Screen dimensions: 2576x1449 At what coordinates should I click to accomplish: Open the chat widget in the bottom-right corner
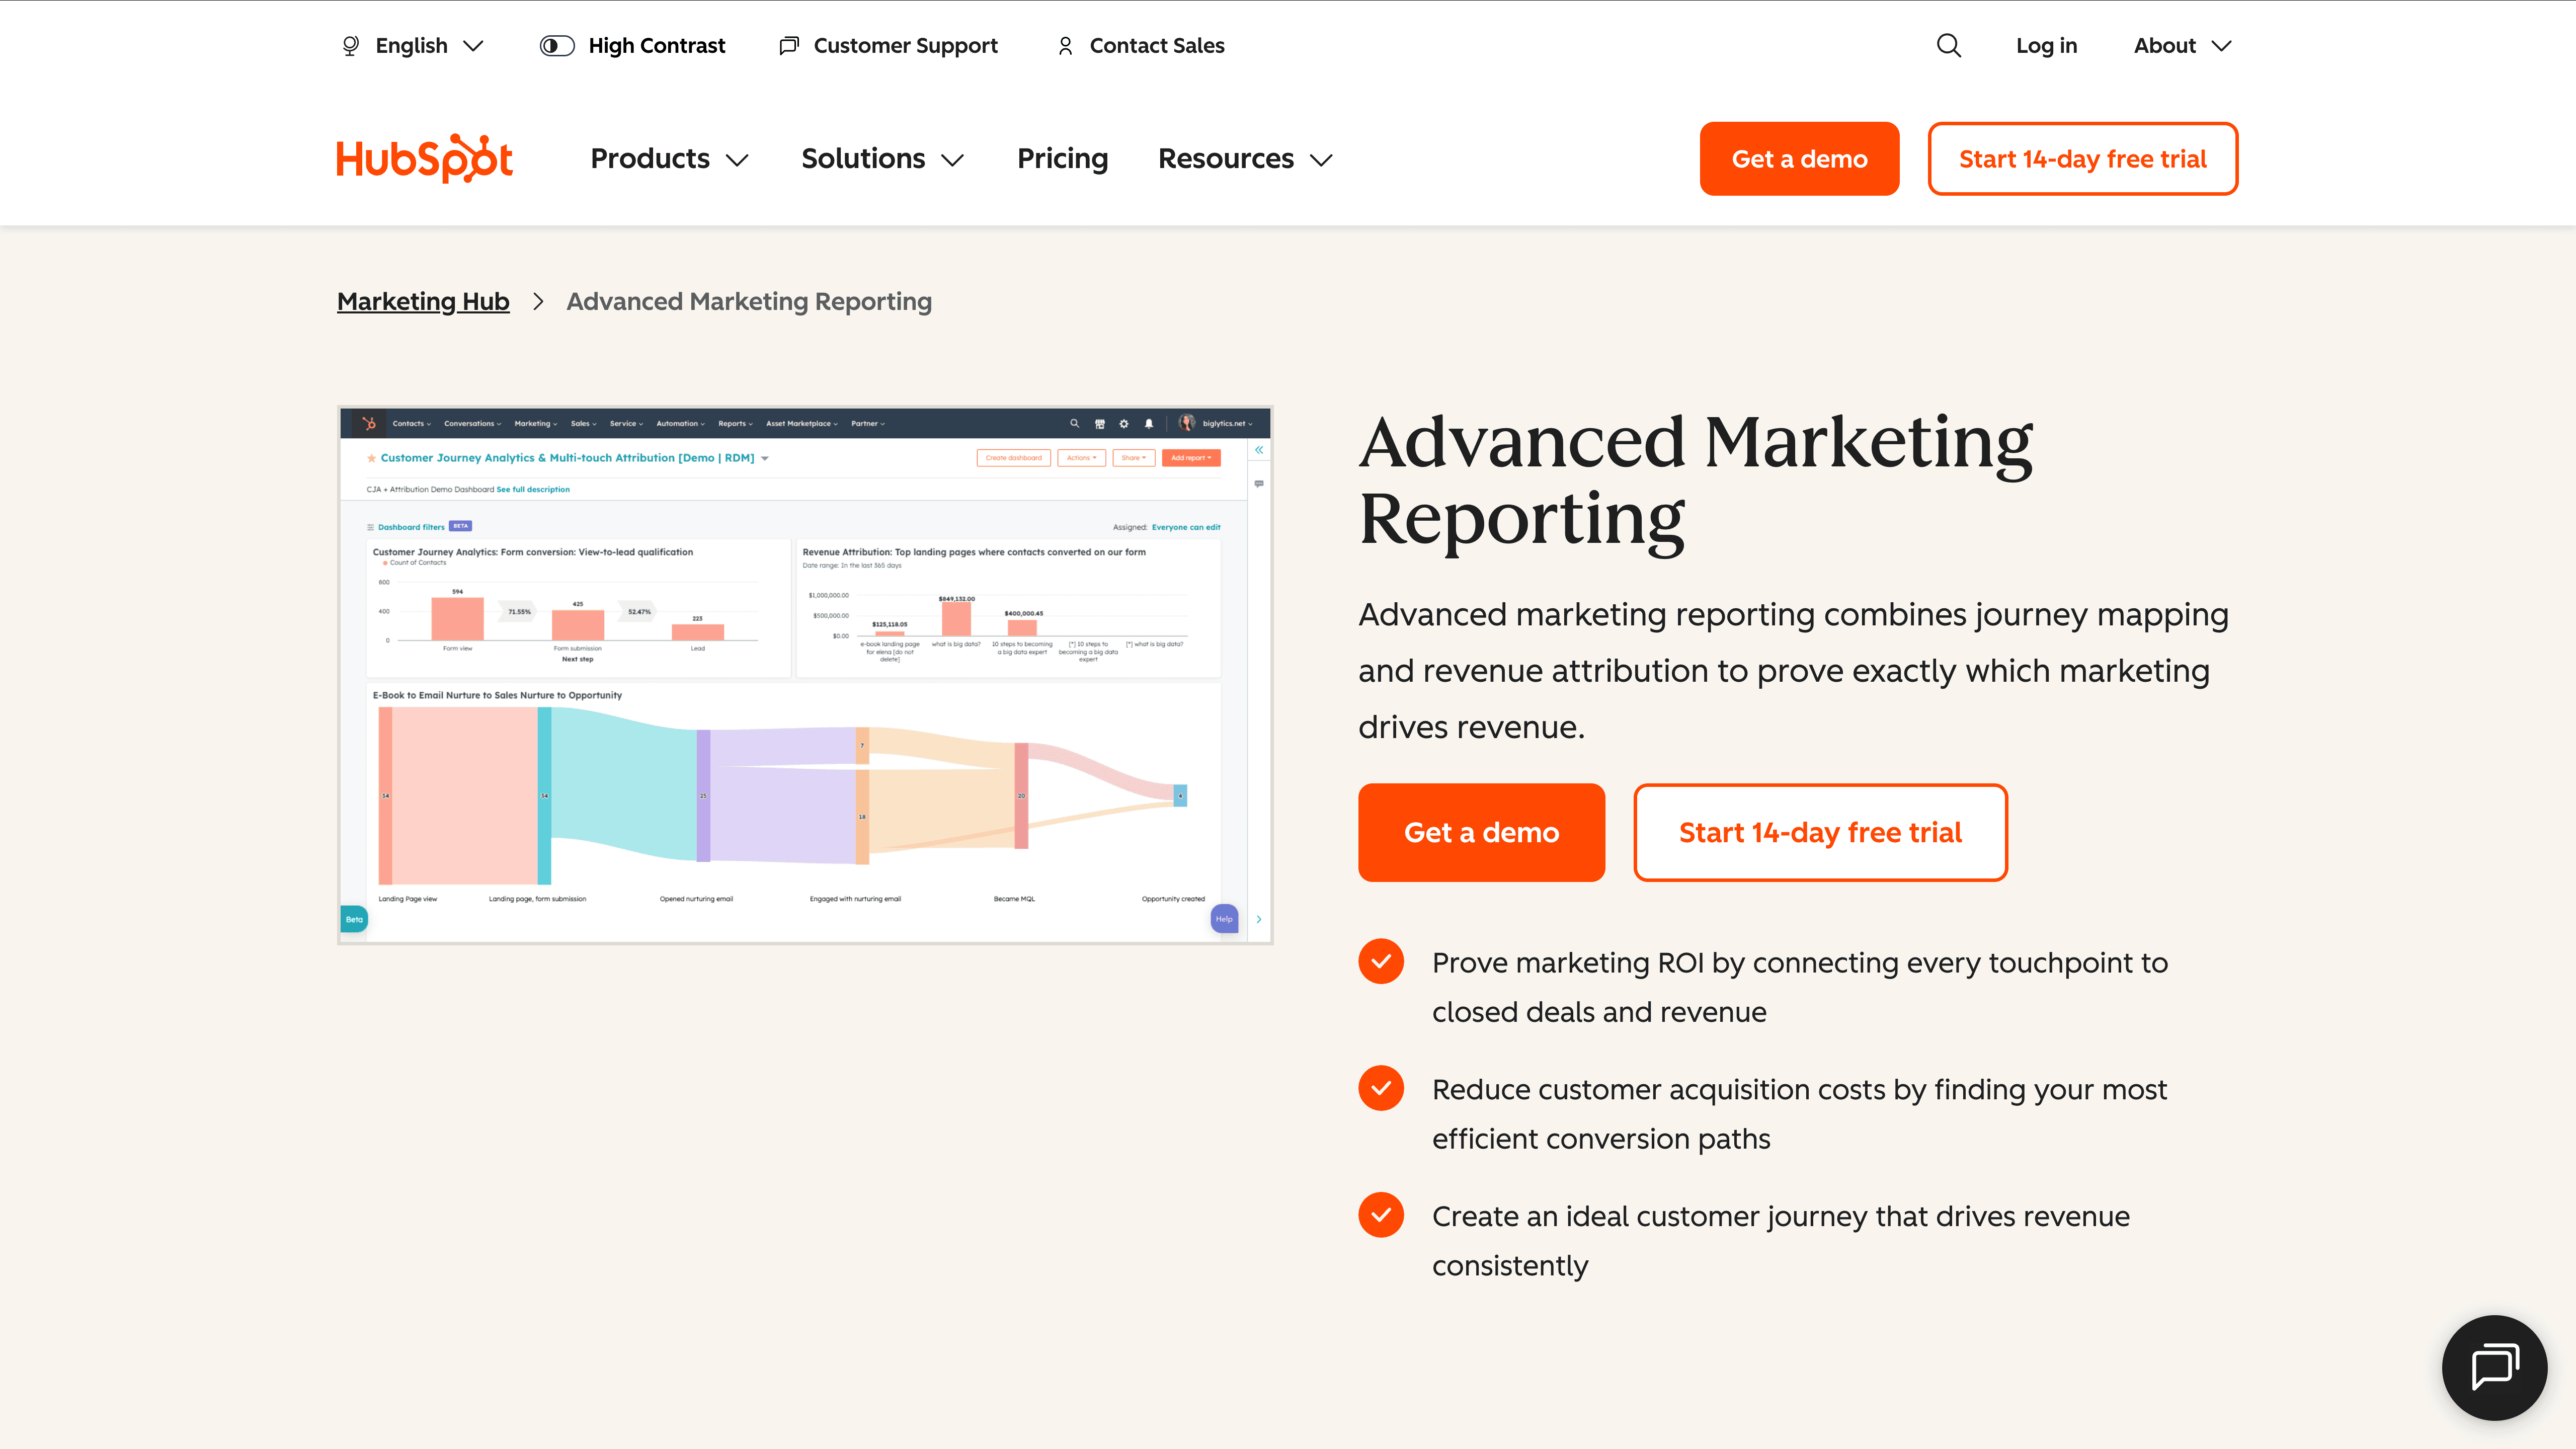tap(2494, 1367)
